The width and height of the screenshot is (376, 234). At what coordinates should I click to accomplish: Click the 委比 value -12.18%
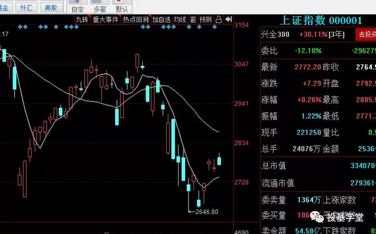click(308, 50)
